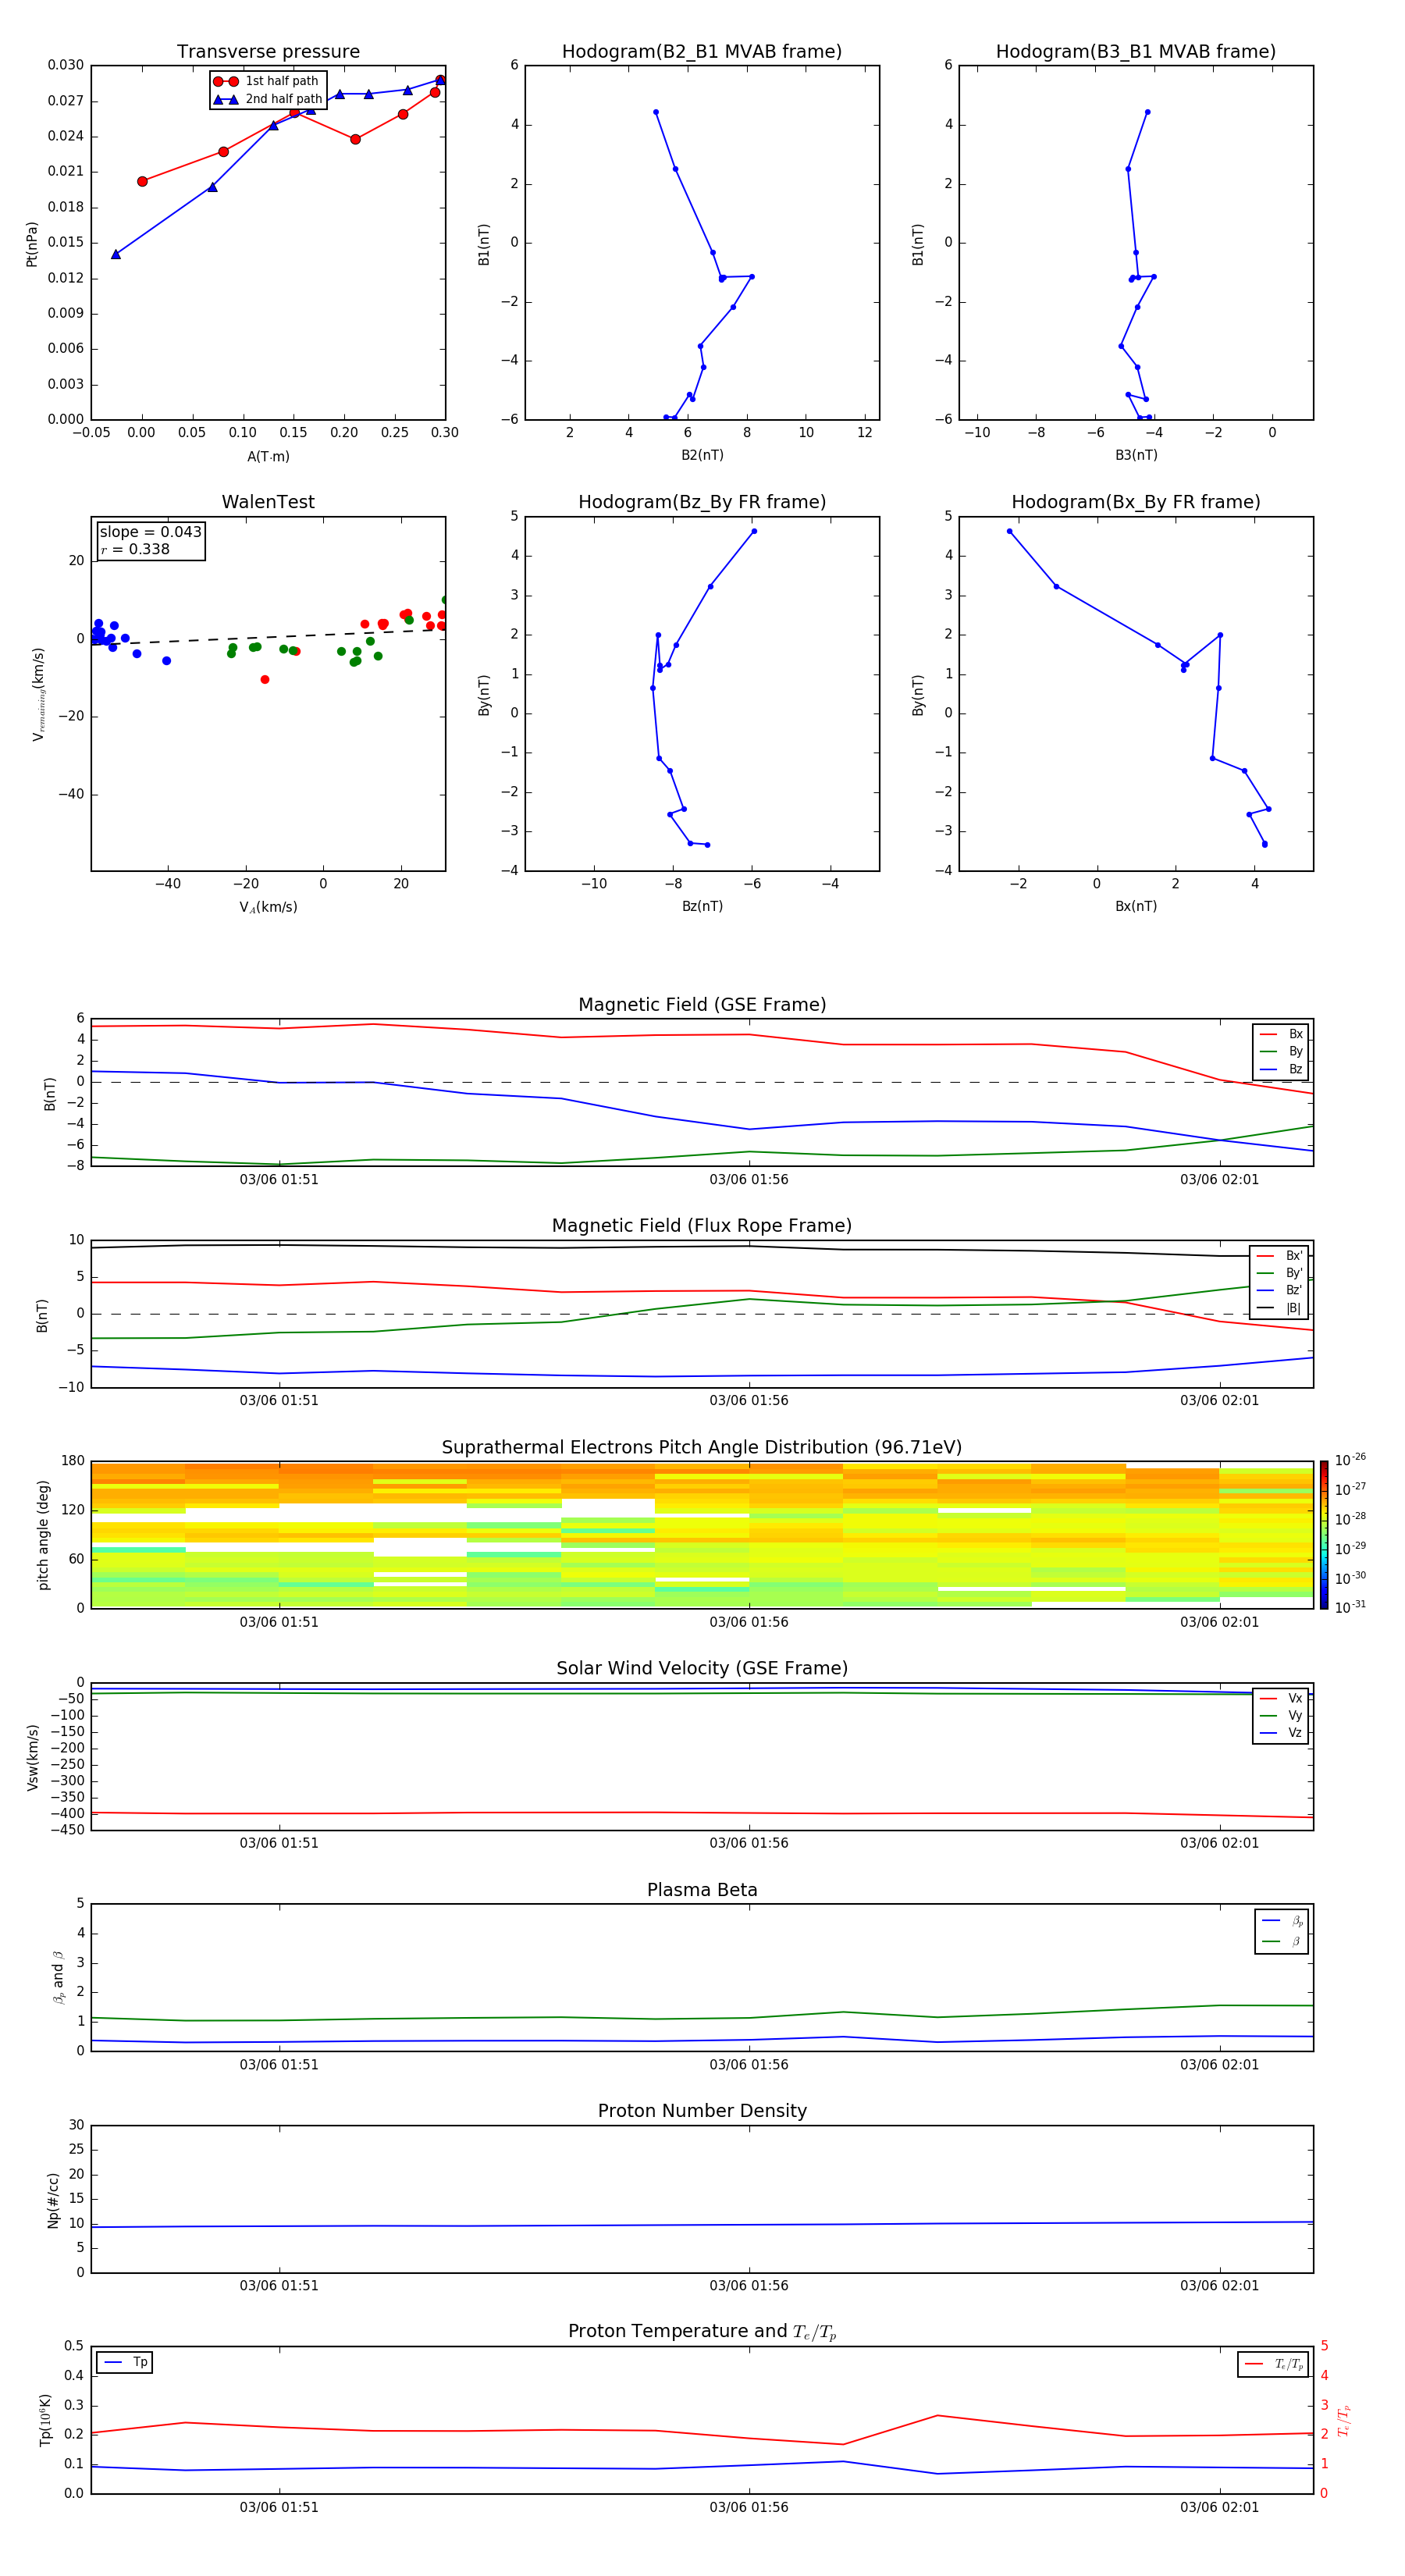Click the Bz legend entry in GSE magnetic field
The height and width of the screenshot is (2576, 1405).
[x=1281, y=1069]
